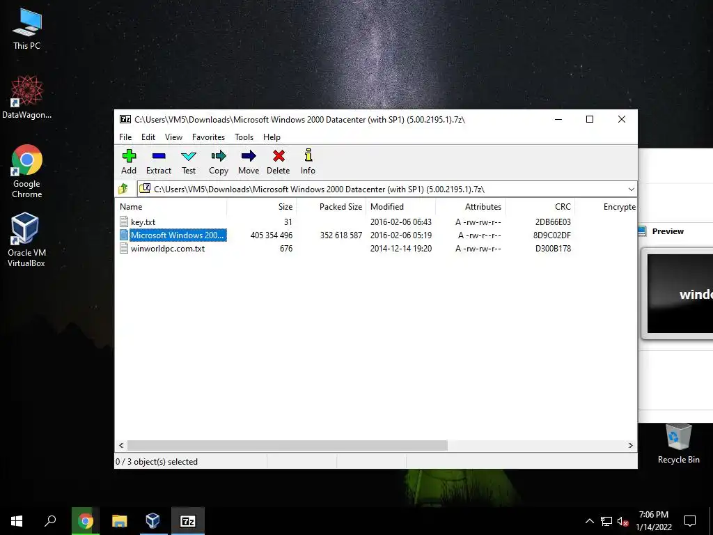Click the scrollbar left arrow
This screenshot has width=713, height=535.
(121, 445)
